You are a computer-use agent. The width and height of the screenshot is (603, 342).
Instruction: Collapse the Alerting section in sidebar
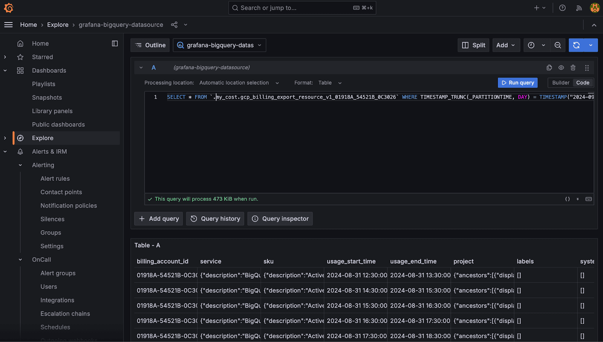[x=20, y=165]
